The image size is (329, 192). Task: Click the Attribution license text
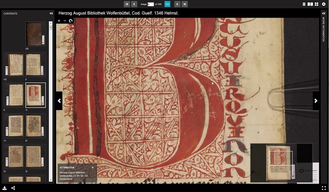click(74, 176)
